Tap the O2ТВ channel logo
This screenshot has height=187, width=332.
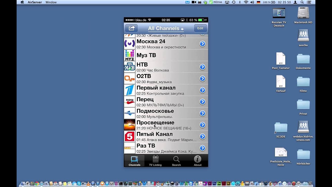tap(129, 78)
